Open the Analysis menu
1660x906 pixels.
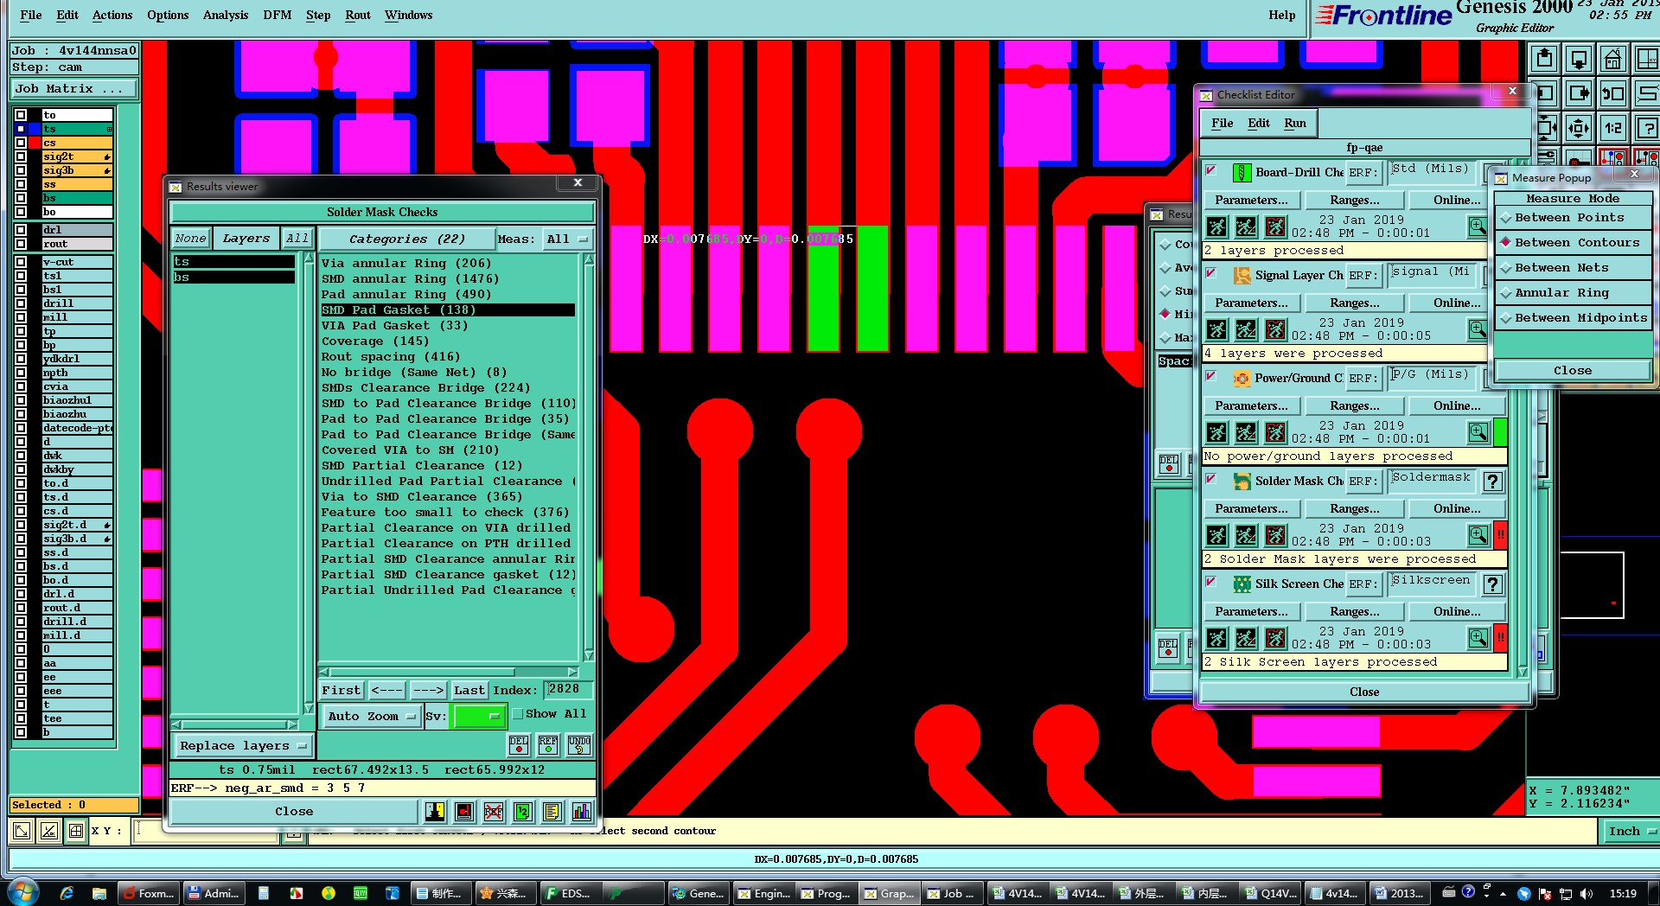click(225, 16)
